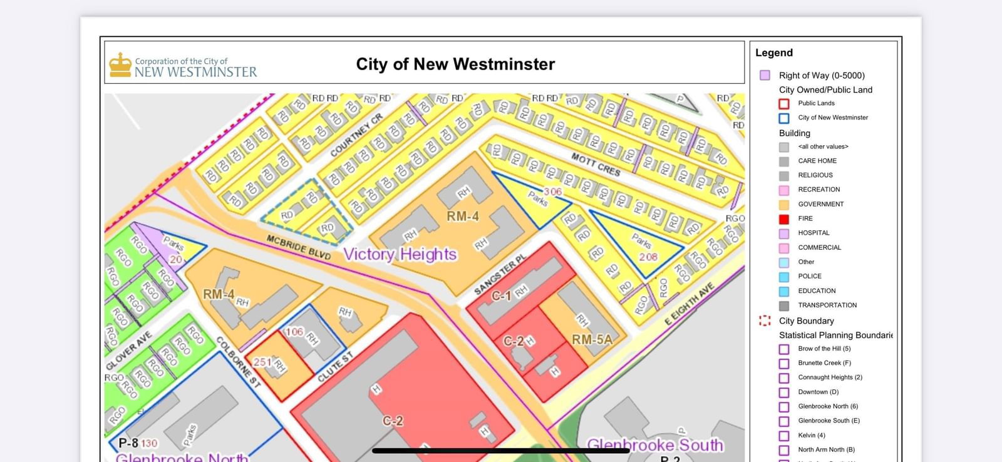Tap the home indicator bar at bottom
This screenshot has width=1002, height=462.
500,450
